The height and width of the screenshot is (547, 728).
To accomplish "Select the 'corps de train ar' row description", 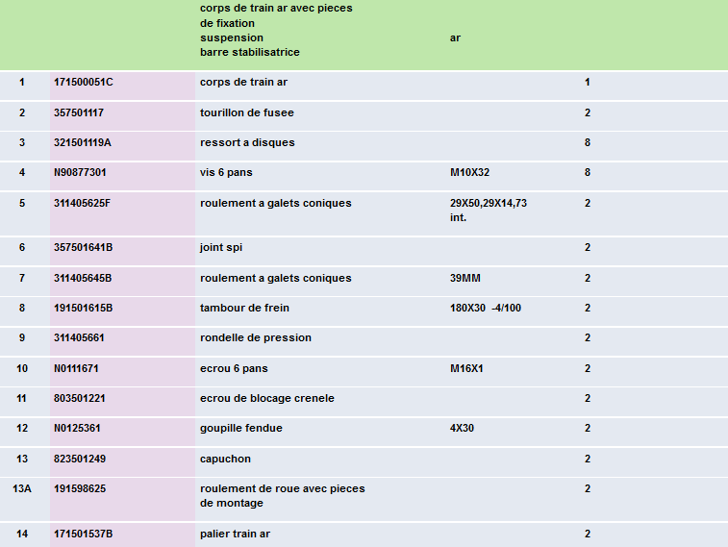I will click(243, 83).
